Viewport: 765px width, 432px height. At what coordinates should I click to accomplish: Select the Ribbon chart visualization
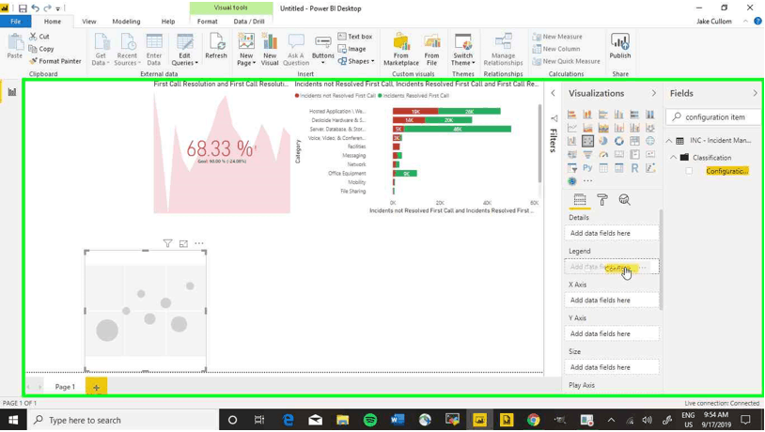[649, 128]
